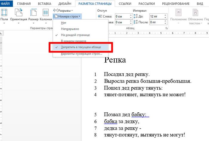
Task: Open the Колонки columns icon
Action: click(46, 13)
